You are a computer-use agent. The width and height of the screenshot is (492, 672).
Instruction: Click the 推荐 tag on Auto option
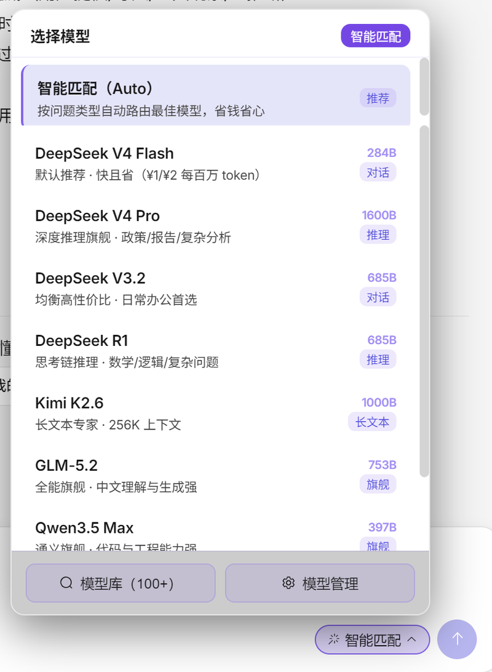coord(378,98)
